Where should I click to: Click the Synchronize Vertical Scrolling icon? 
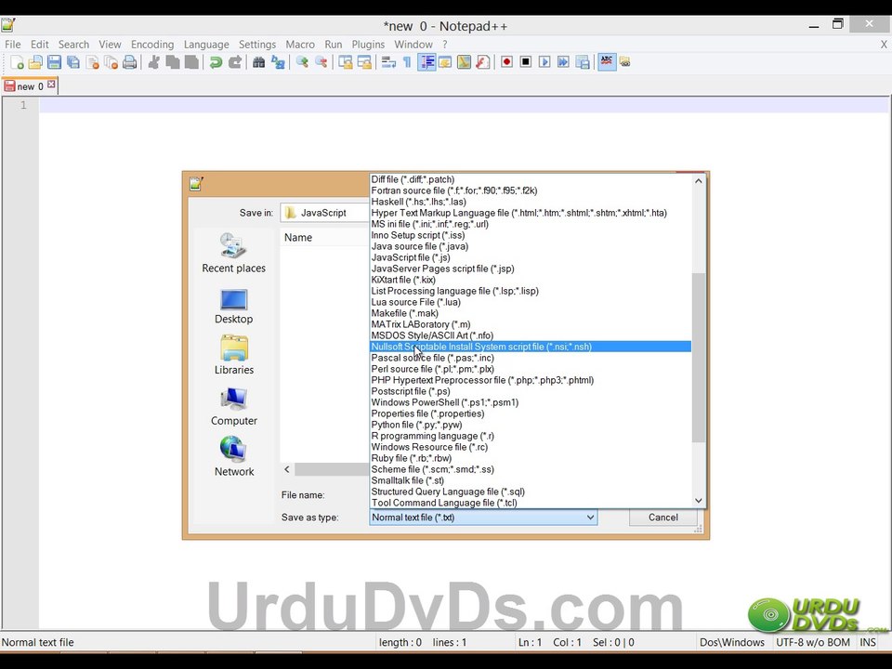346,62
